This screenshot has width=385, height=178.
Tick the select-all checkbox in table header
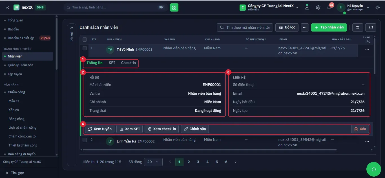click(x=85, y=39)
